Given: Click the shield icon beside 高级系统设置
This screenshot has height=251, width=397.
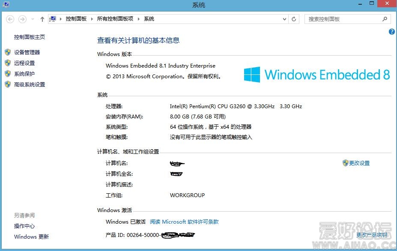Looking at the screenshot, I should (x=8, y=84).
